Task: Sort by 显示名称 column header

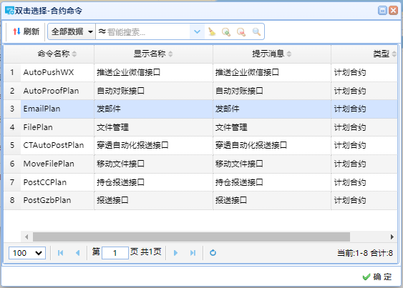Action: point(153,54)
